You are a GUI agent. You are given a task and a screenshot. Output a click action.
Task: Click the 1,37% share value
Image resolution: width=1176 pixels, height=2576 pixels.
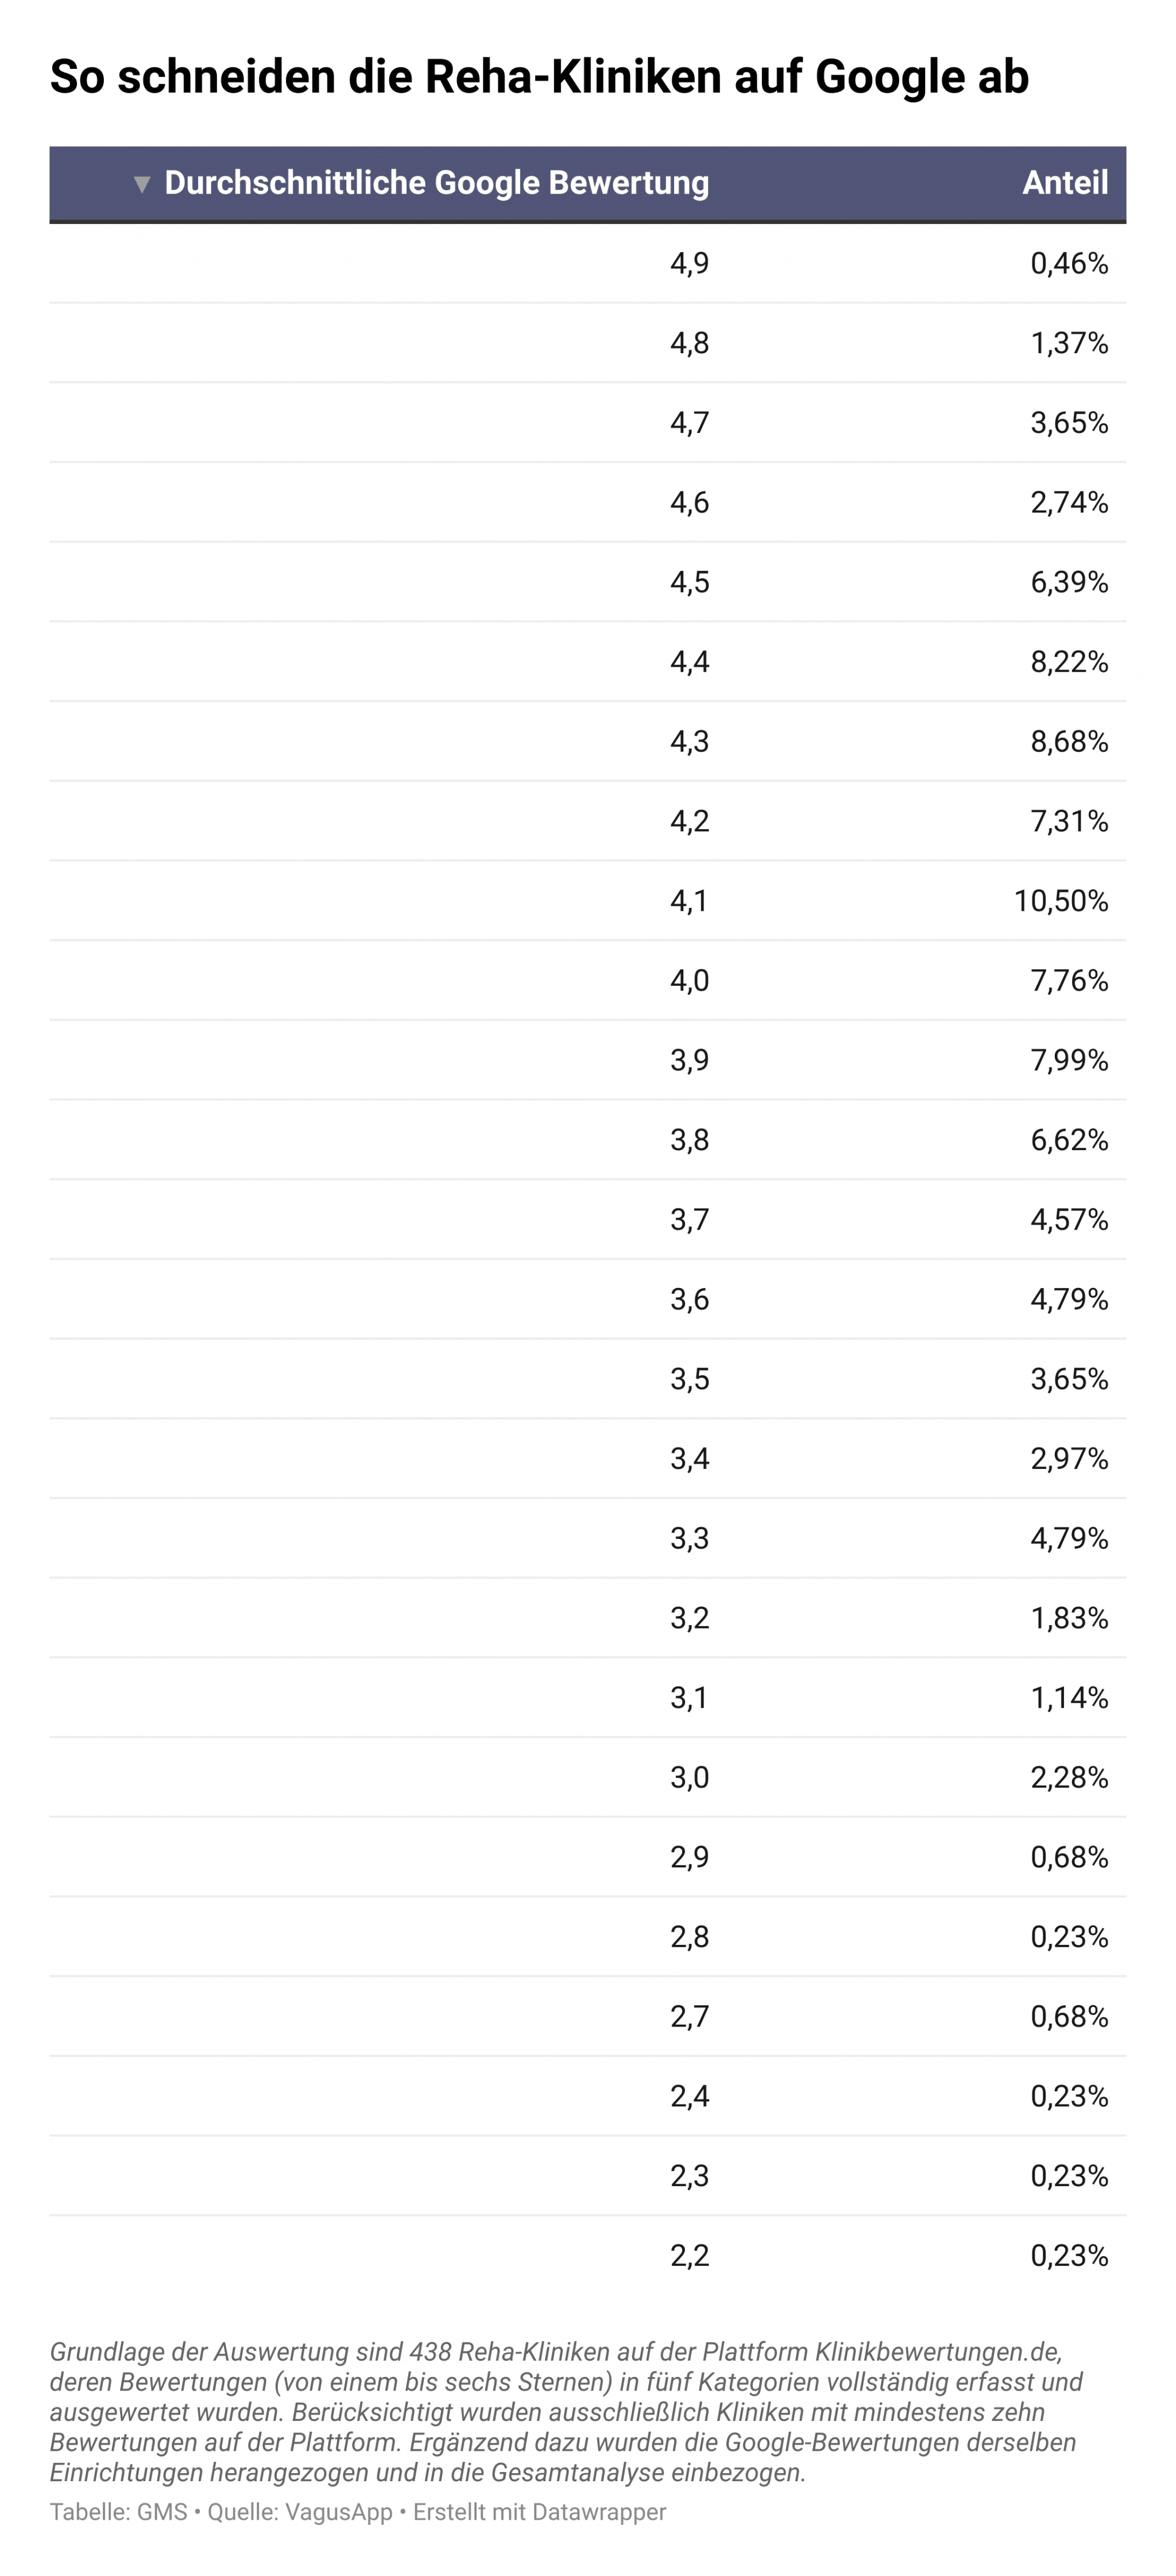pyautogui.click(x=1069, y=343)
